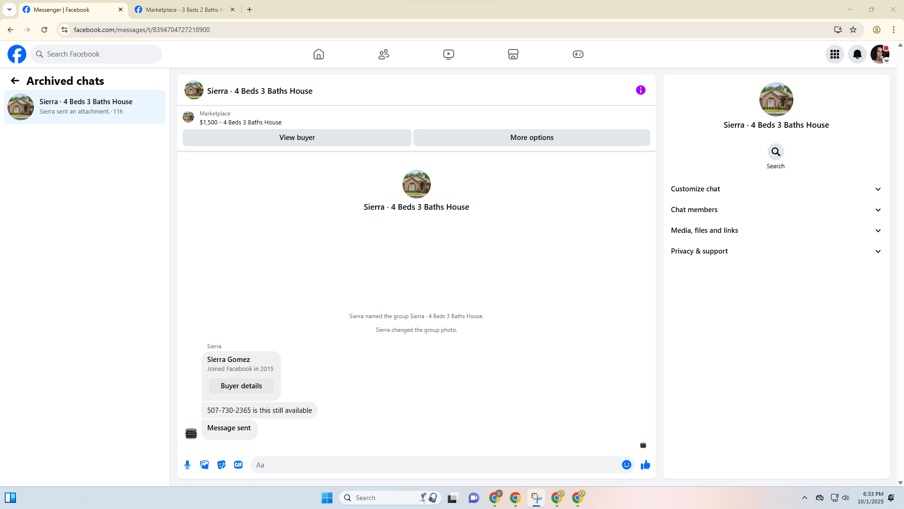Click the Search magnifier in chat details
The width and height of the screenshot is (904, 509).
click(x=775, y=152)
